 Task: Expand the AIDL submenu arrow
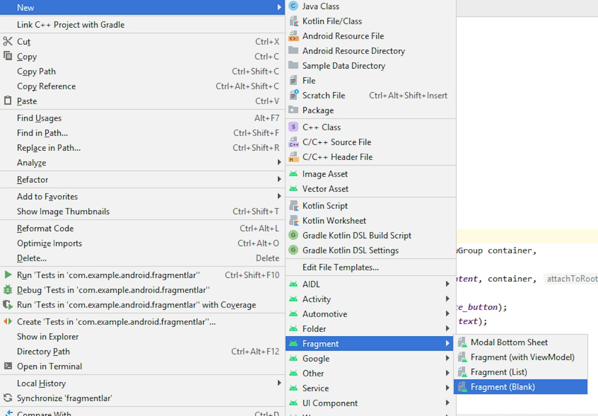(448, 284)
